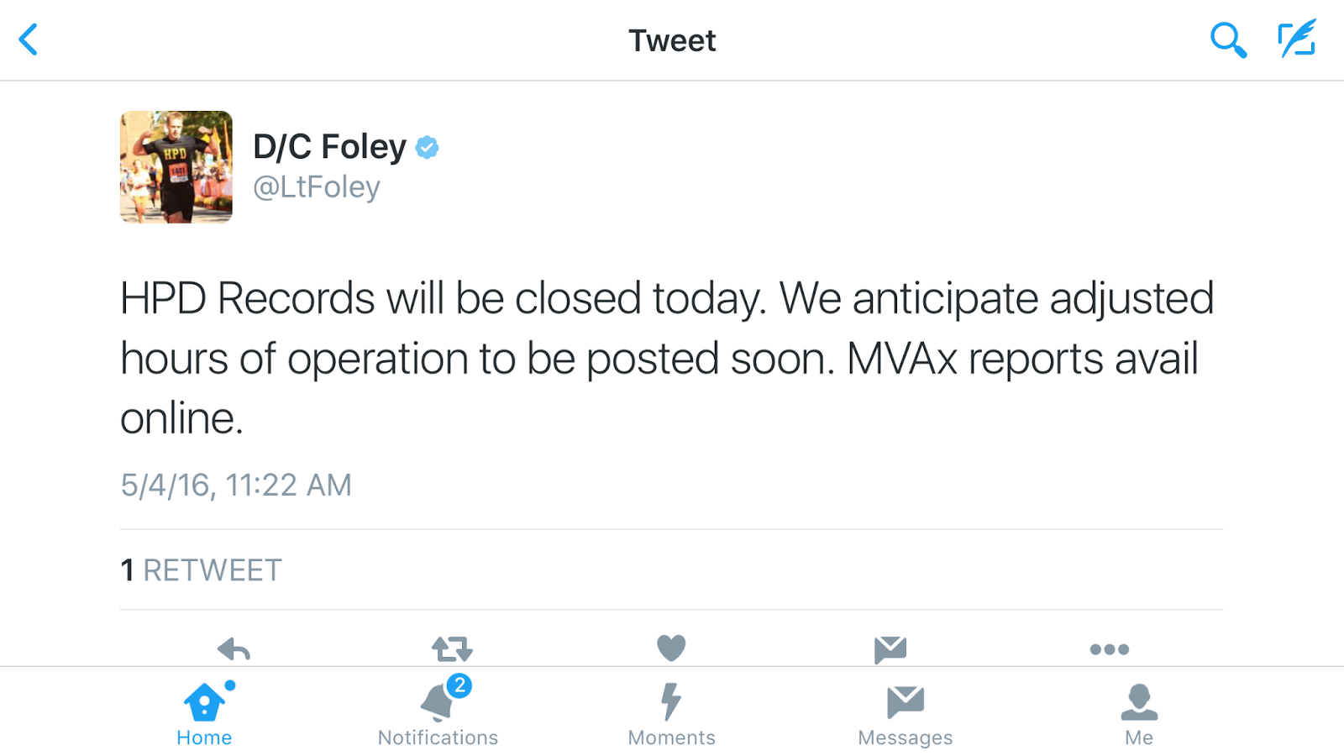
Task: Share tweet via direct message envelope icon
Action: [x=890, y=648]
